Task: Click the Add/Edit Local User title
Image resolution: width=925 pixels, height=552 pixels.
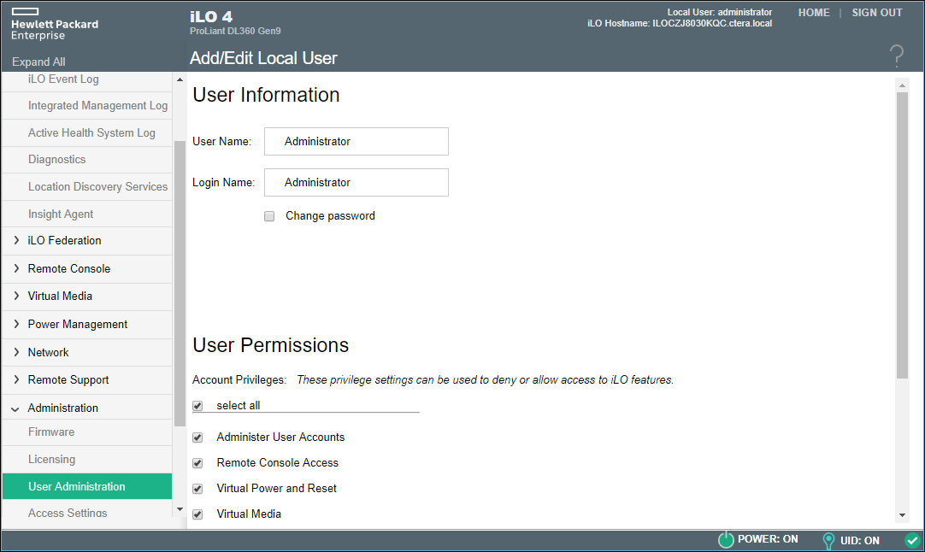Action: (263, 58)
